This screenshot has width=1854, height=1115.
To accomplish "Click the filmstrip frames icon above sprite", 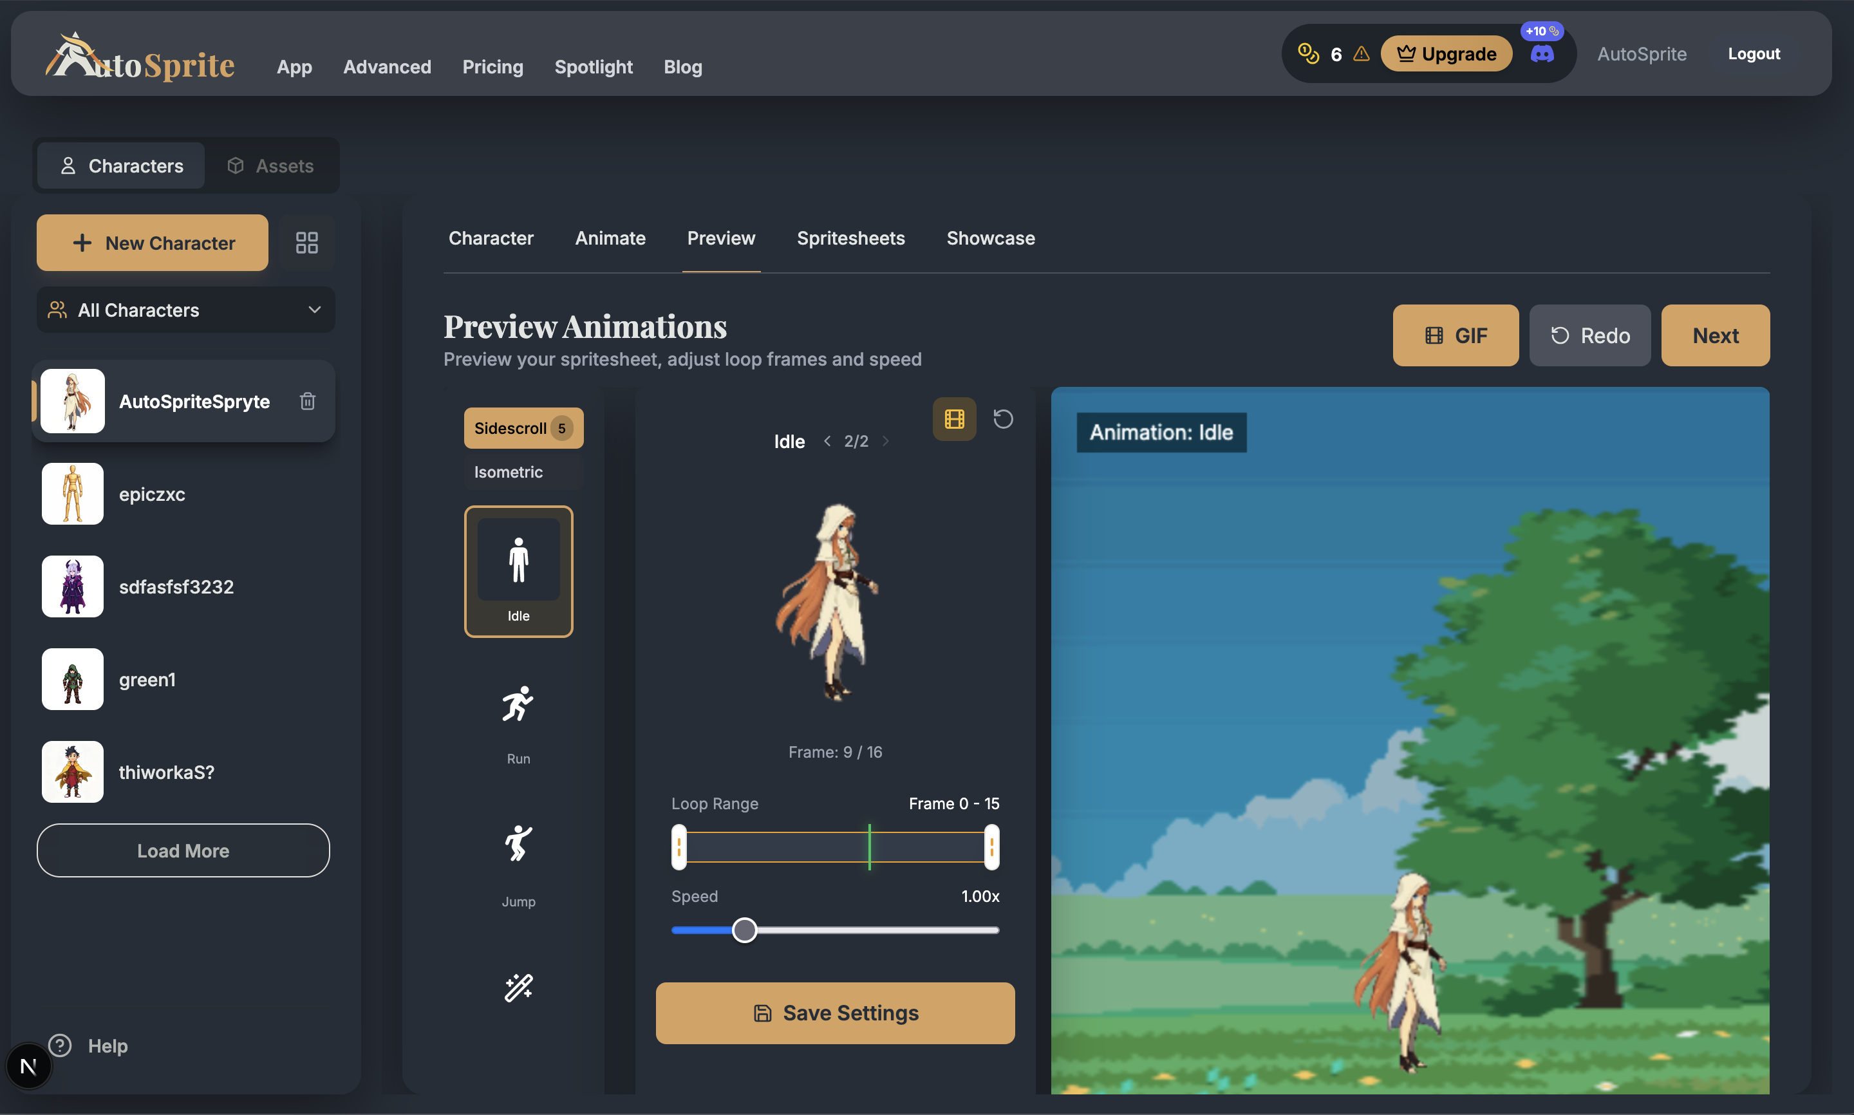I will tap(954, 418).
